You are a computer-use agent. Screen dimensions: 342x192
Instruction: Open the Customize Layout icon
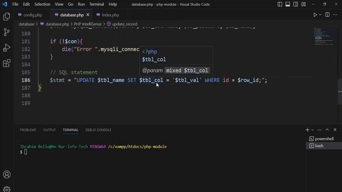(x=304, y=4)
